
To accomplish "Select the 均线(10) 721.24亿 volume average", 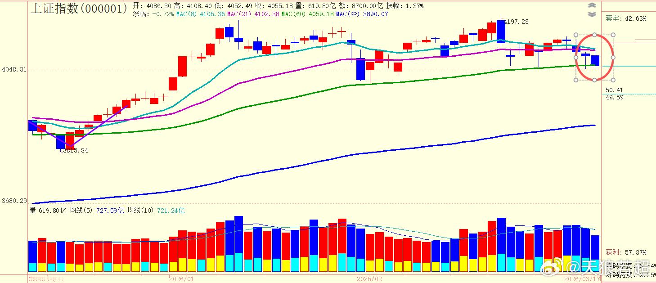I will pos(156,211).
